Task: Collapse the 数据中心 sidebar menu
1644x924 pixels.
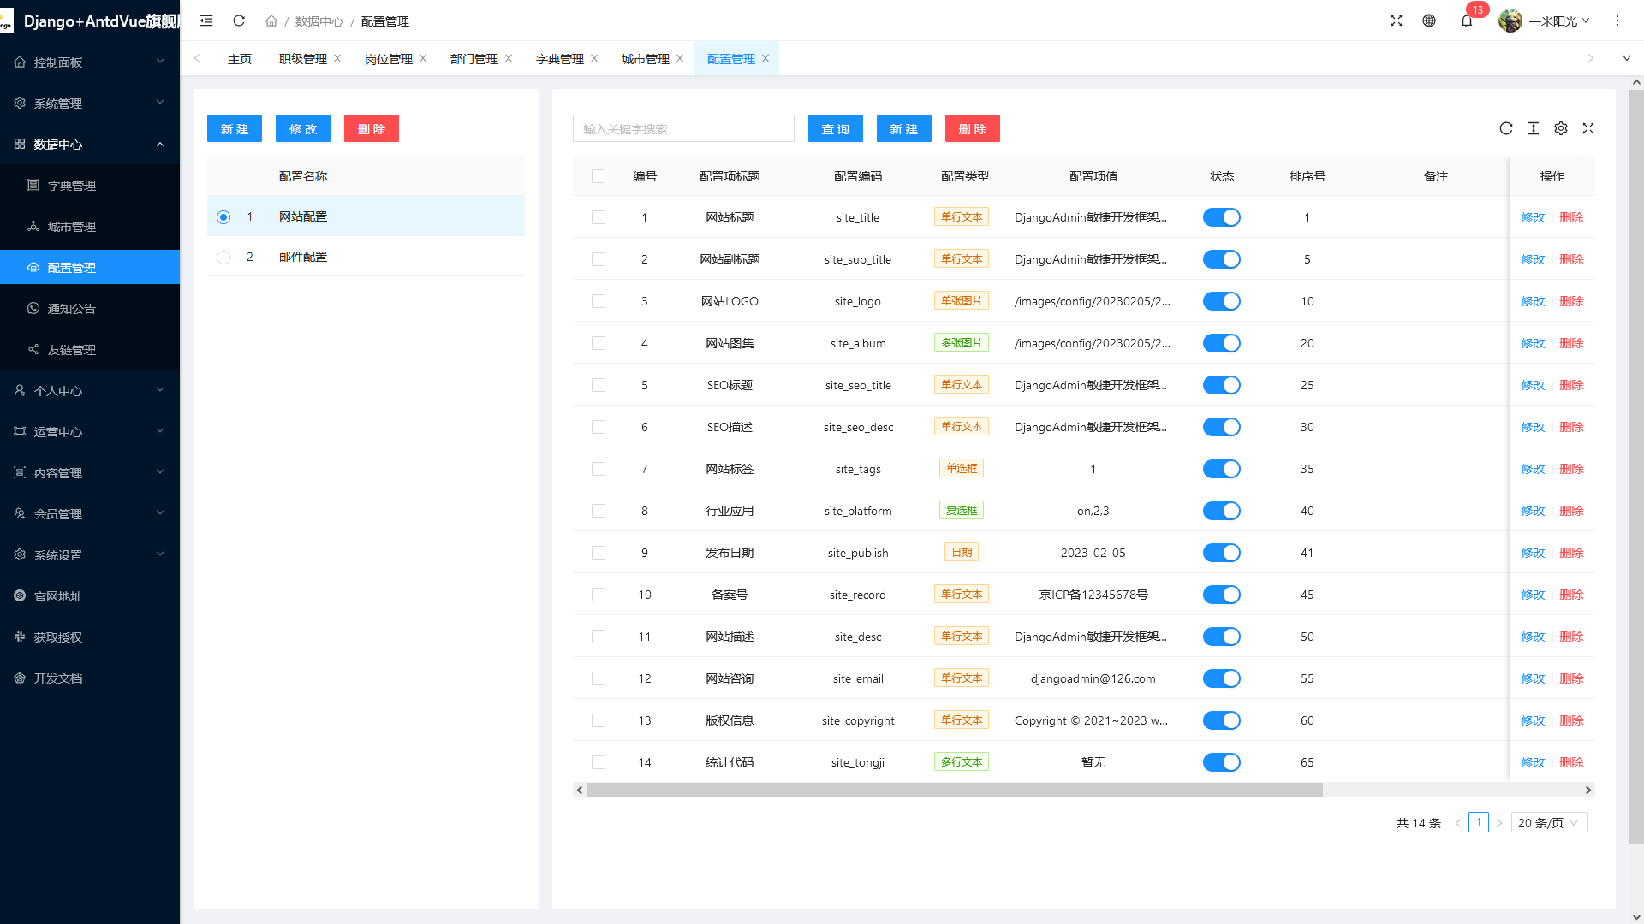Action: point(90,145)
